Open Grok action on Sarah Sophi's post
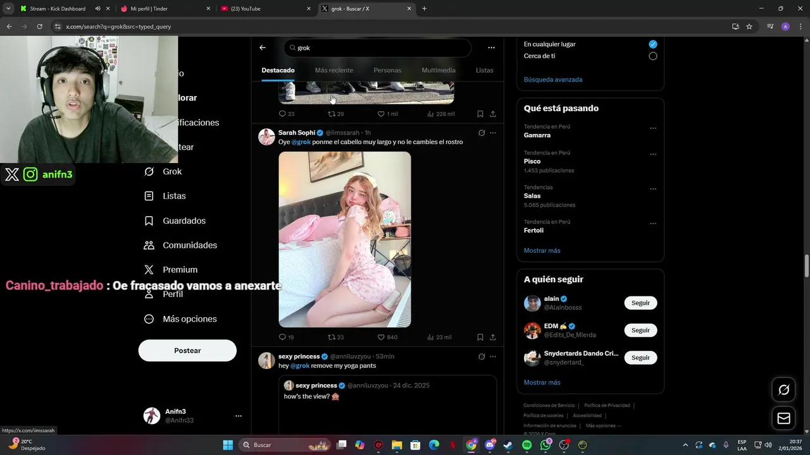 [482, 133]
